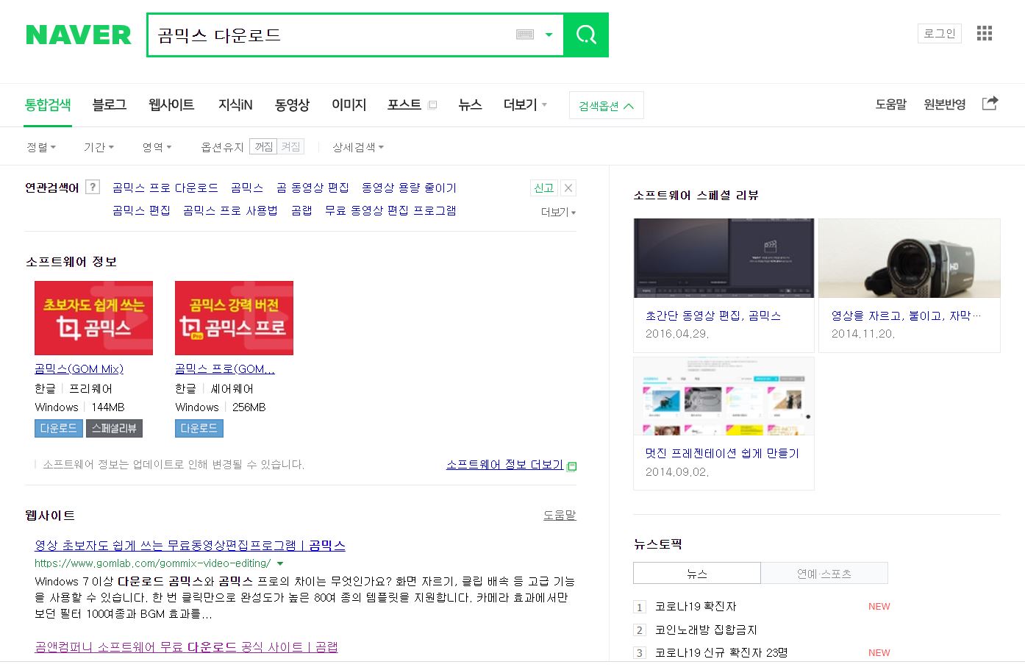Select the 뉴스 search tab in top navigation
This screenshot has width=1025, height=670.
(471, 105)
